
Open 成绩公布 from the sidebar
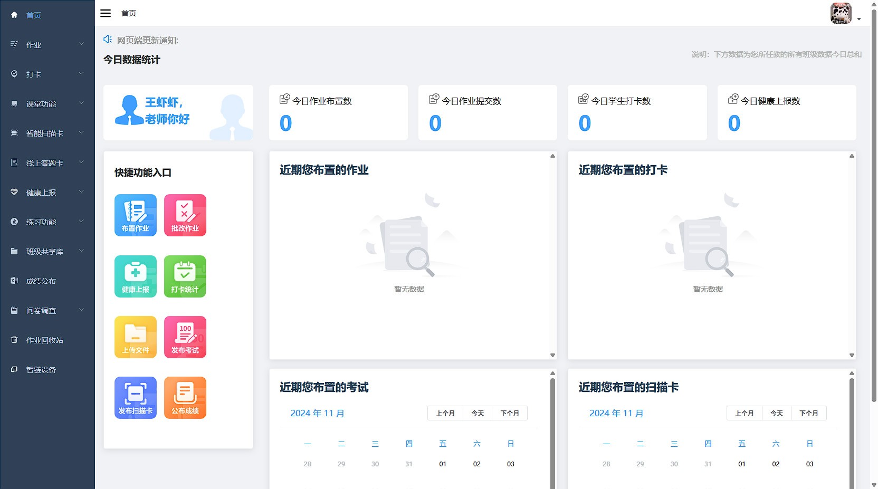41,281
